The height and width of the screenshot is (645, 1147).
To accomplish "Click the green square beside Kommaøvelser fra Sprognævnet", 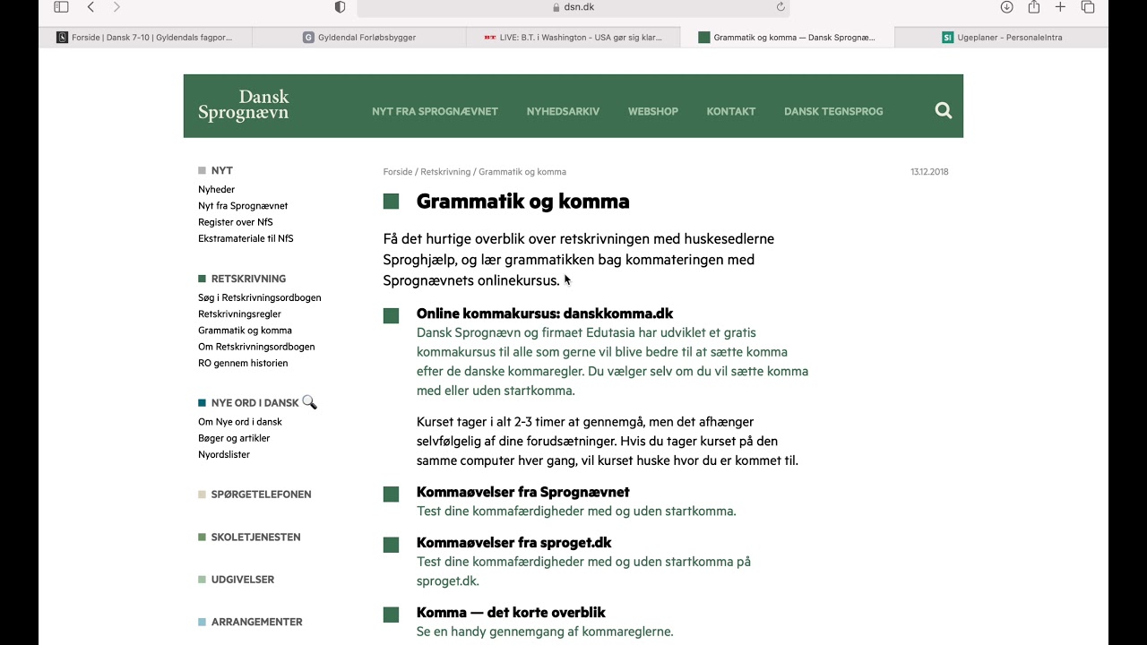I will [x=391, y=494].
